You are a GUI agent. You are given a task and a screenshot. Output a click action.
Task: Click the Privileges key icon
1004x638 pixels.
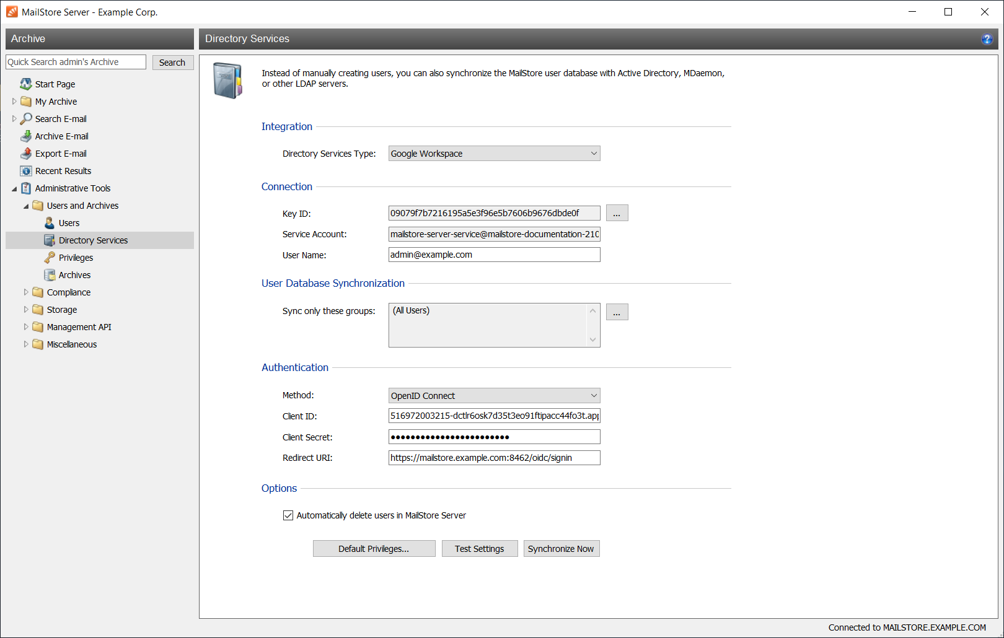tap(50, 258)
